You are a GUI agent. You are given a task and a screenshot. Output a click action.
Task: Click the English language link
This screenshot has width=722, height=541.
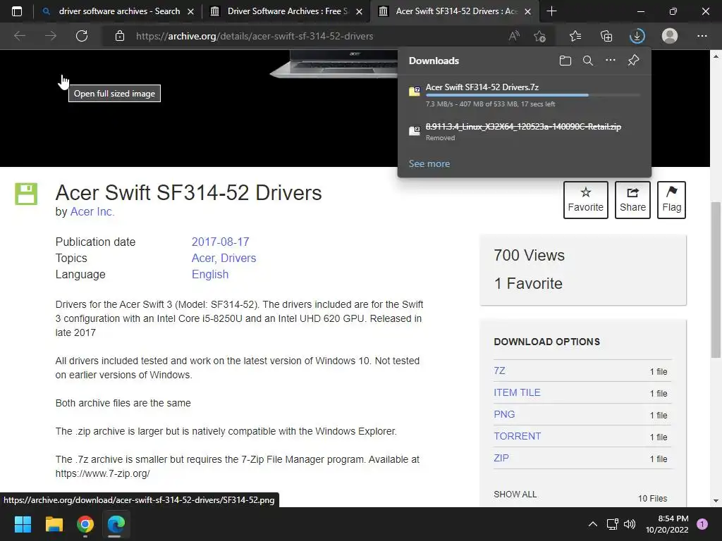click(210, 274)
